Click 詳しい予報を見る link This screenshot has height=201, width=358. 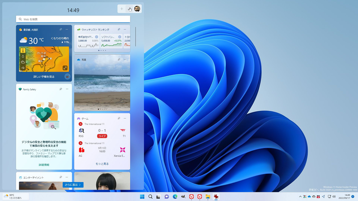(x=44, y=77)
